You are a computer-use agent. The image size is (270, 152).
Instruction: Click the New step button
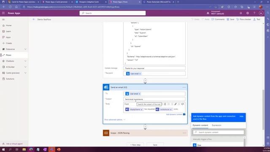(135, 145)
